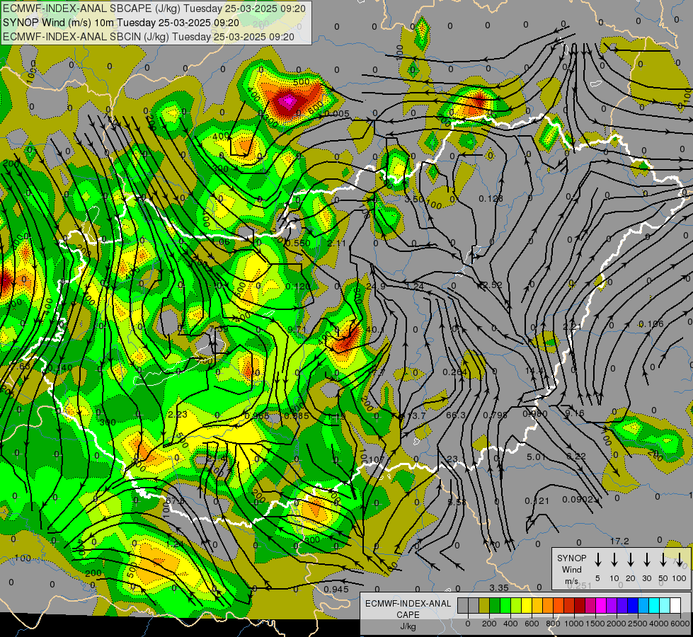Click the wind legend arrow for 20 m/s

(630, 559)
